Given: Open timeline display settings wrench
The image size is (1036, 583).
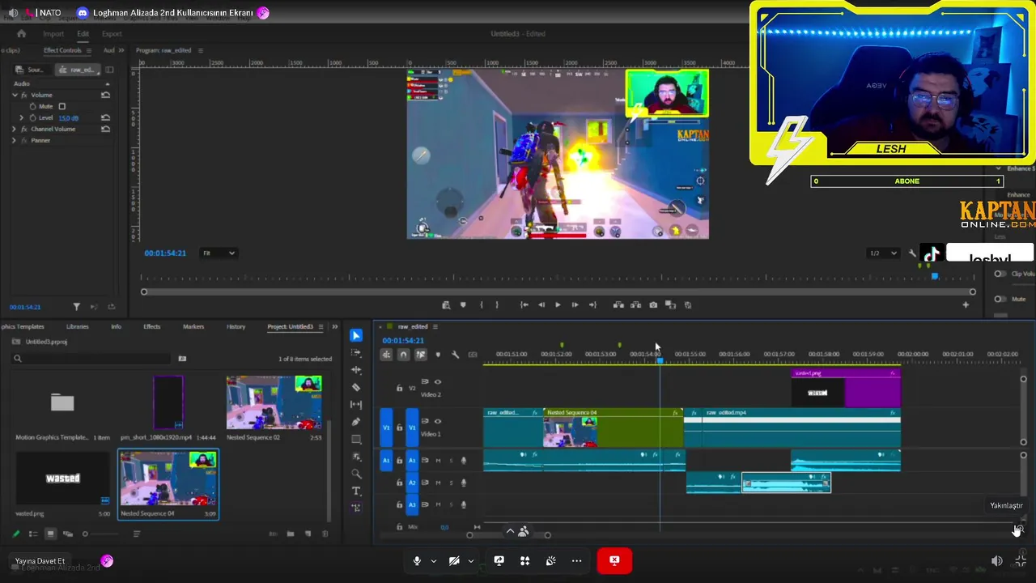Looking at the screenshot, I should pos(455,354).
